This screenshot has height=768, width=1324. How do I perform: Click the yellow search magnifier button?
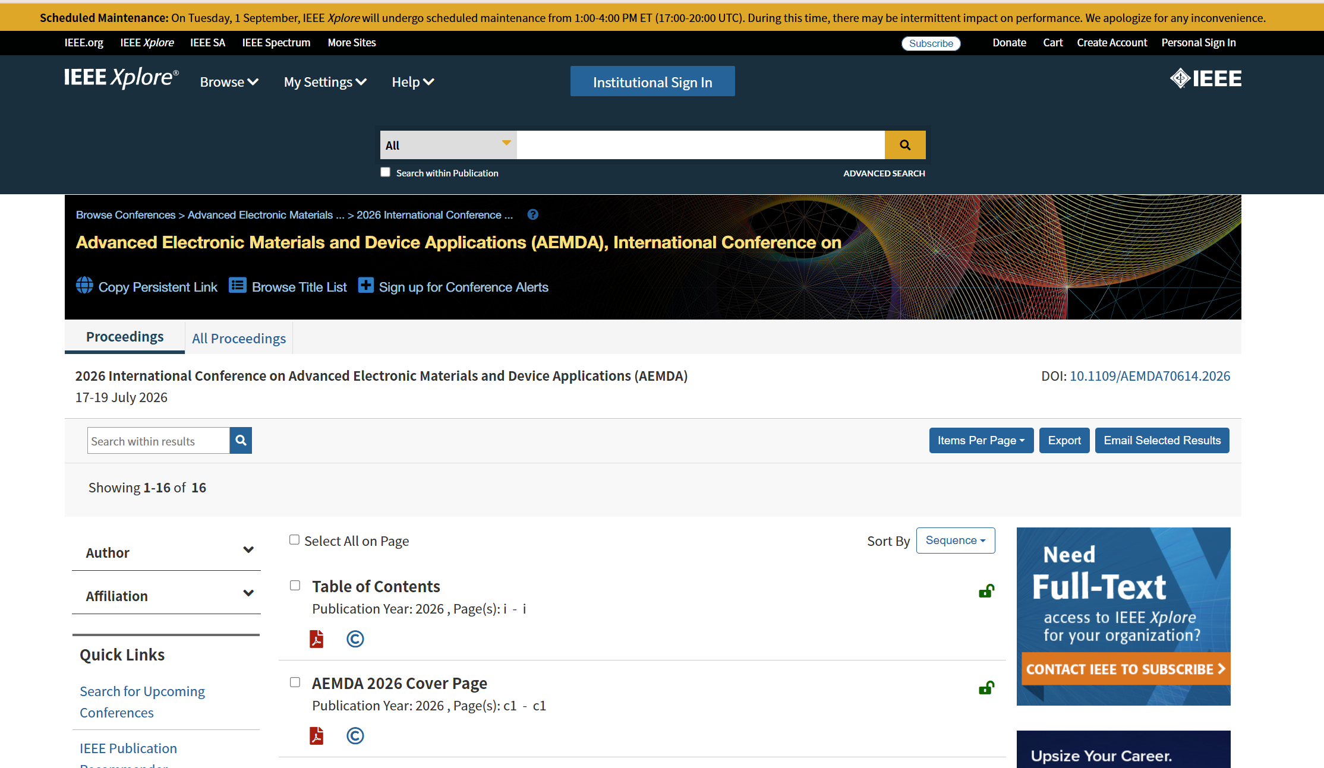905,145
